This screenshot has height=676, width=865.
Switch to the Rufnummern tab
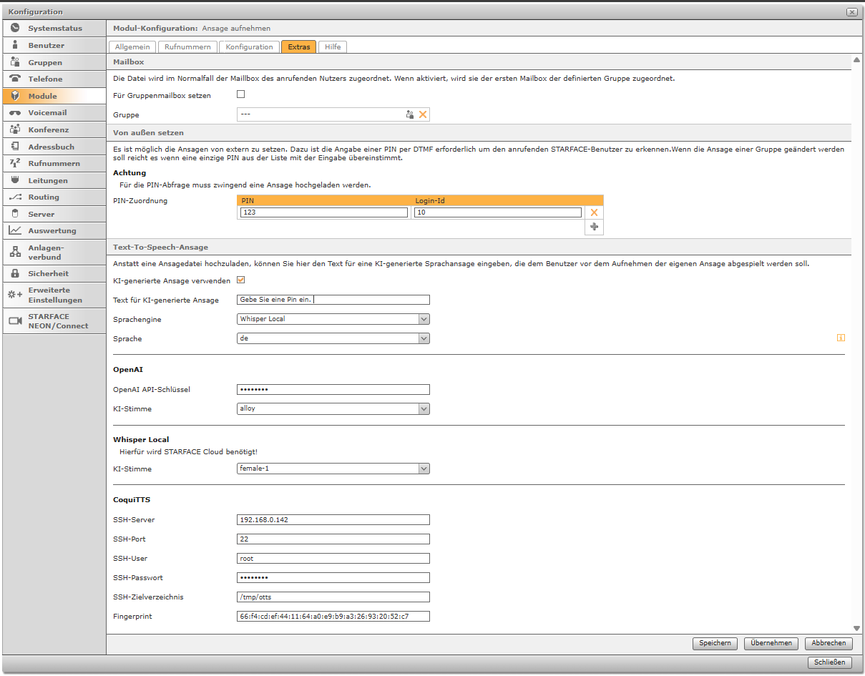point(187,47)
